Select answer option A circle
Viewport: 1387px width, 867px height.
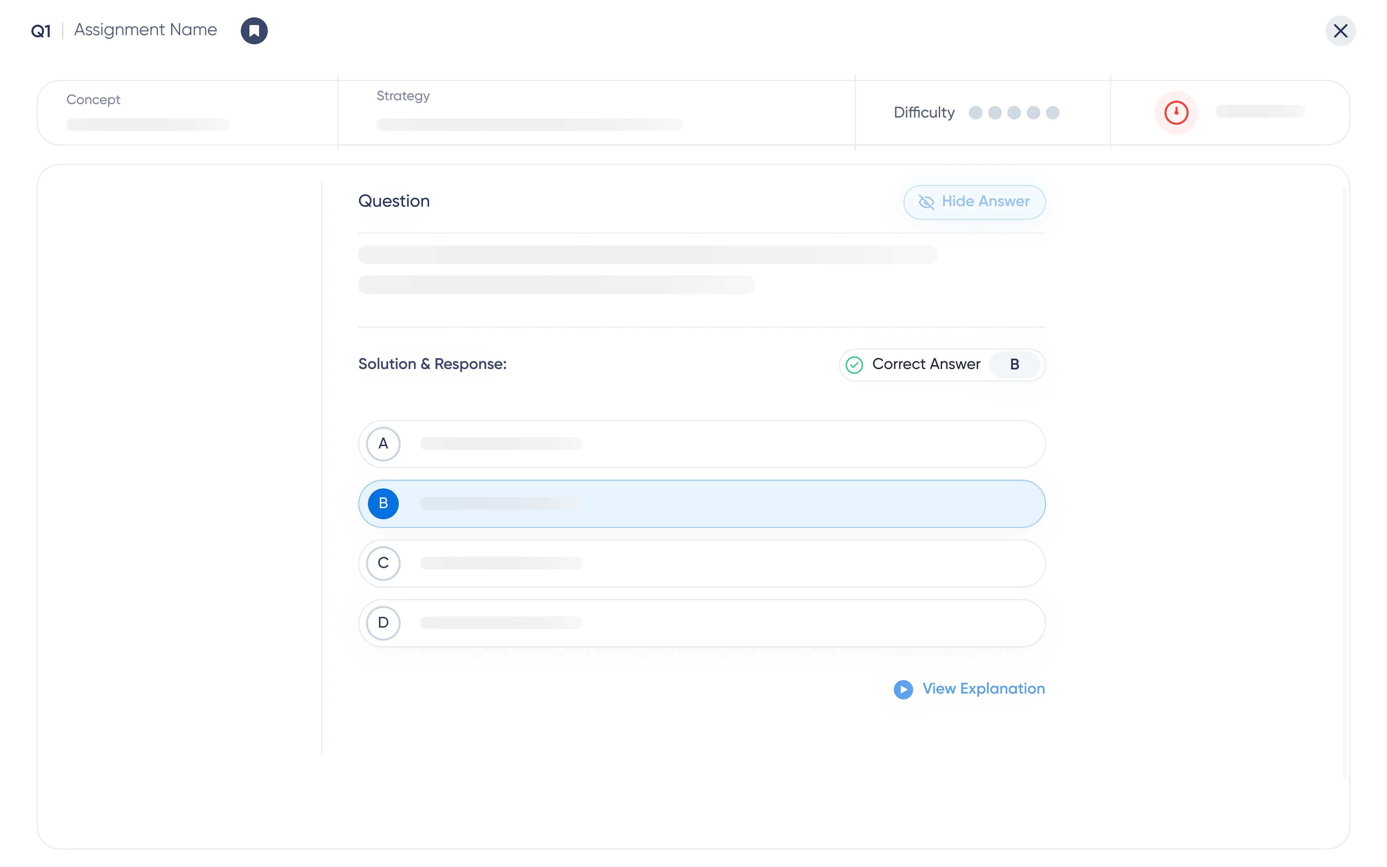(383, 444)
